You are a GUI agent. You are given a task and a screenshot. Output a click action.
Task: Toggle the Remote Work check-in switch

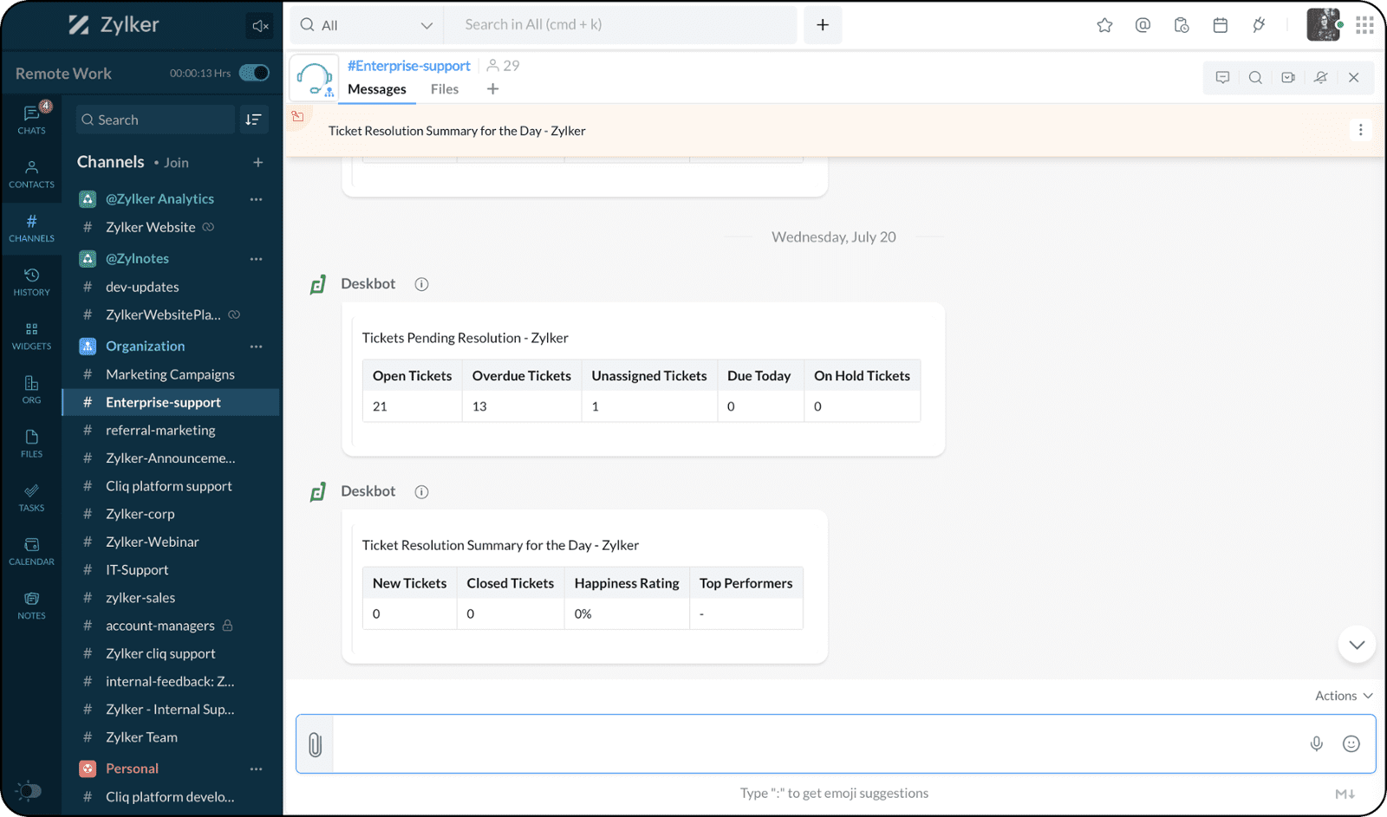click(254, 73)
